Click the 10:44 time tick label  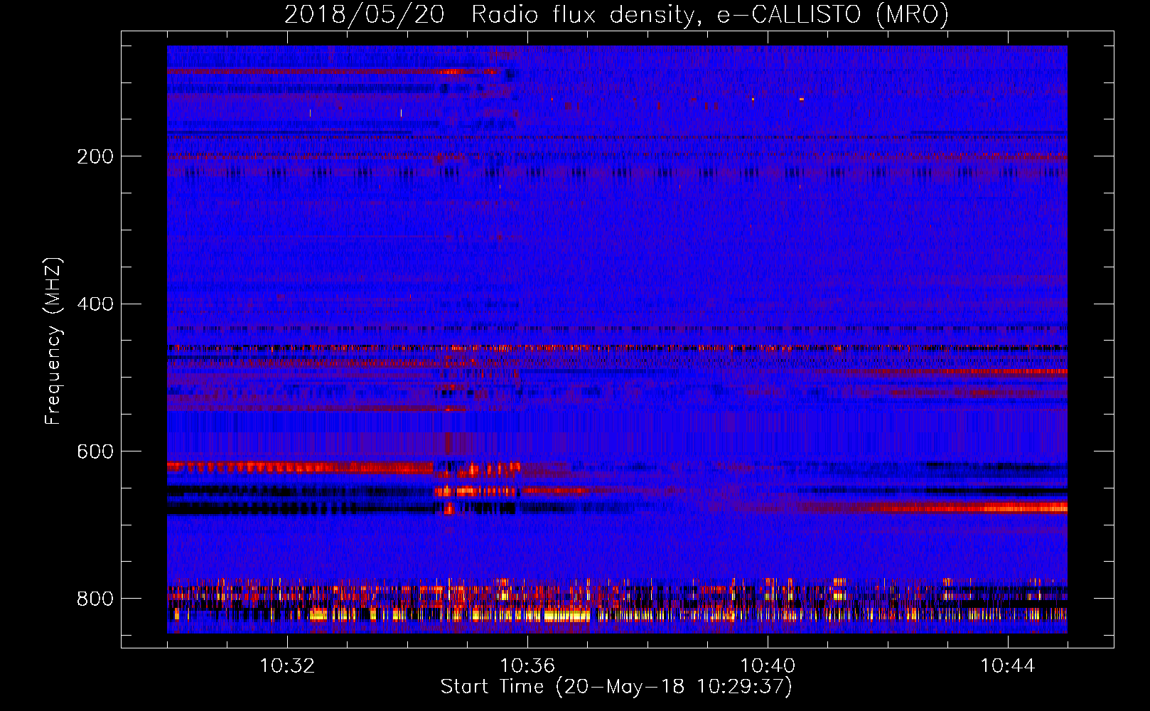click(1008, 666)
